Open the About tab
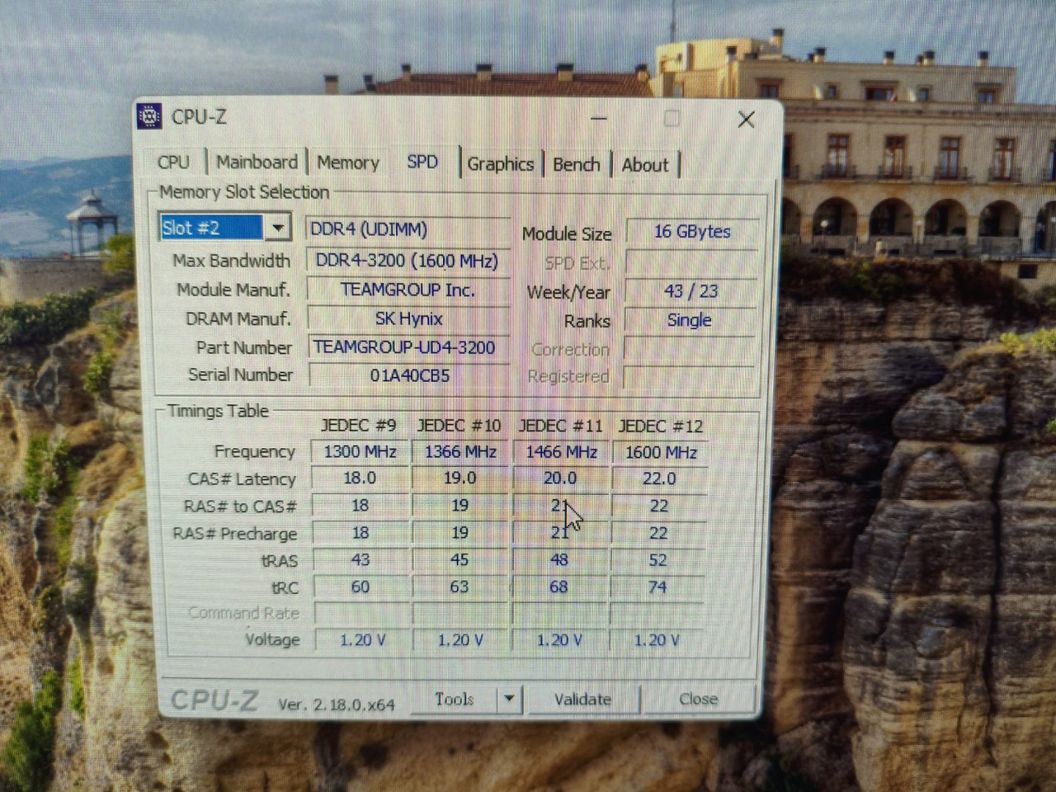The height and width of the screenshot is (792, 1056). pyautogui.click(x=645, y=165)
